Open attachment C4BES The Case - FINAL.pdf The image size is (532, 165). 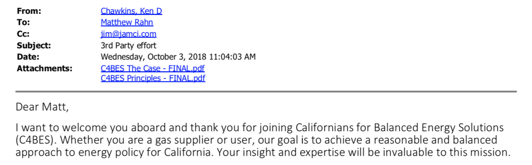click(153, 68)
